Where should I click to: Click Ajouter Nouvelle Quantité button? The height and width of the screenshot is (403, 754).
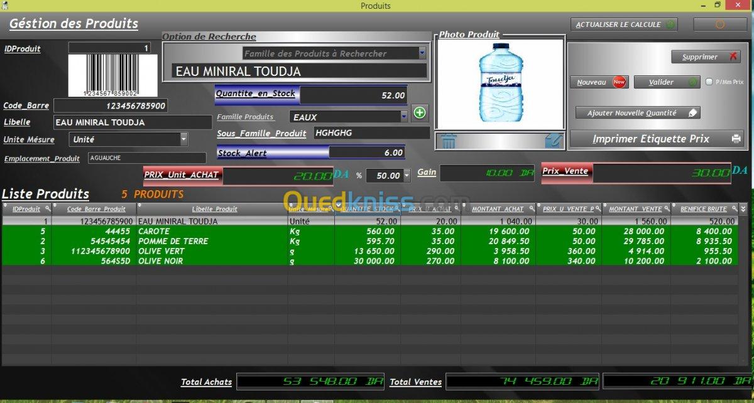(x=638, y=113)
